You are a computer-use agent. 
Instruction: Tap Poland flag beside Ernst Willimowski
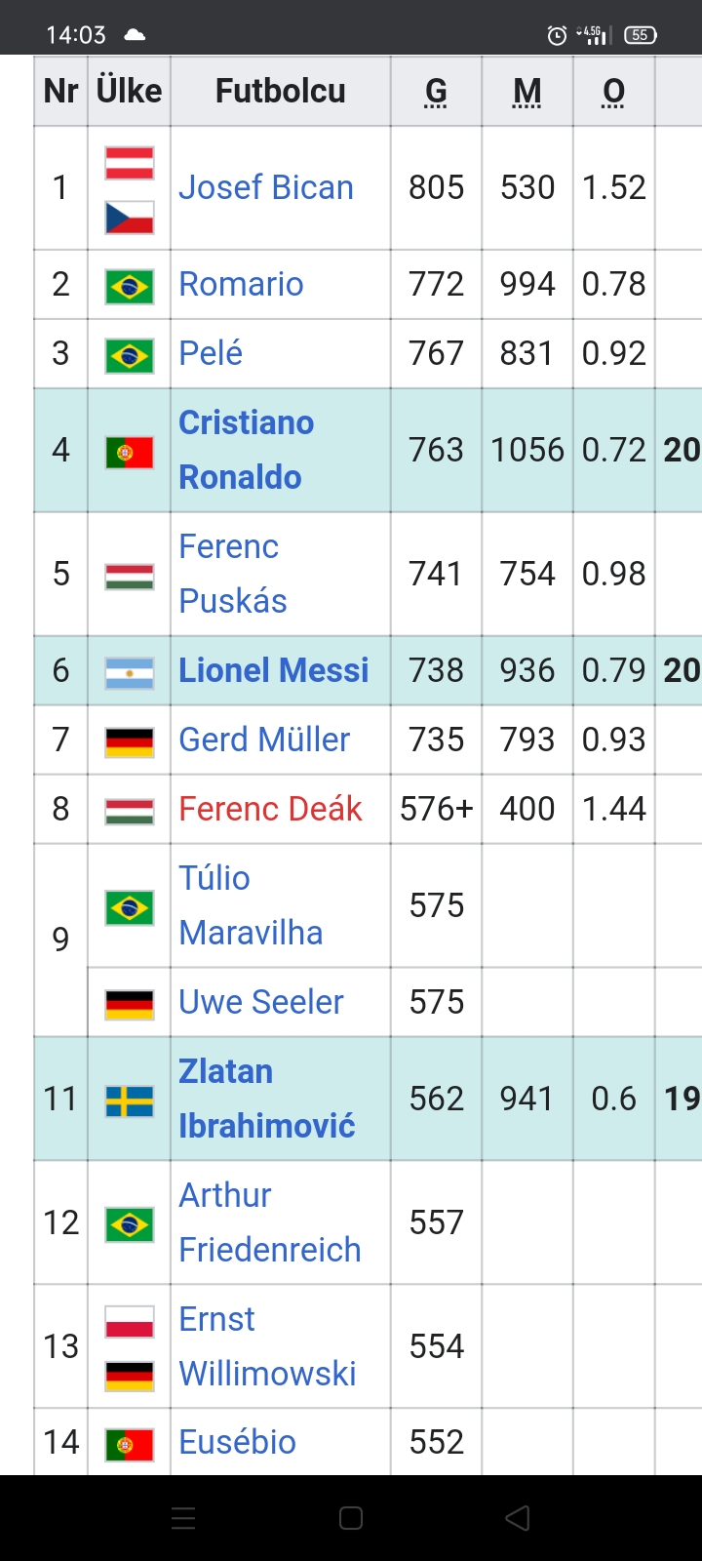pyautogui.click(x=130, y=1322)
